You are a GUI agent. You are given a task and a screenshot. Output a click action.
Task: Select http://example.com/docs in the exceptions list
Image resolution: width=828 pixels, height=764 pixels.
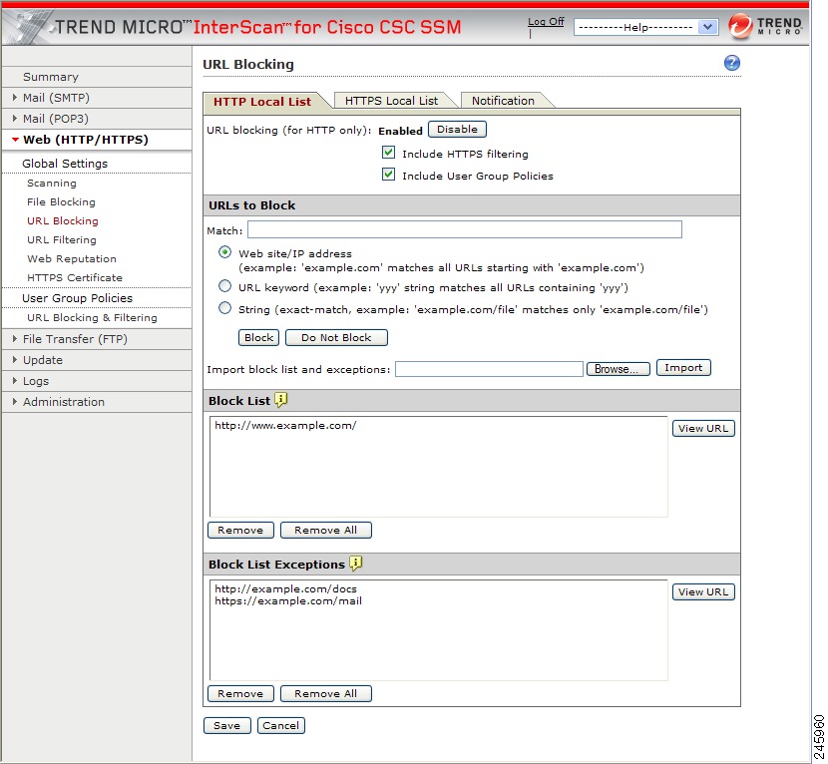285,588
